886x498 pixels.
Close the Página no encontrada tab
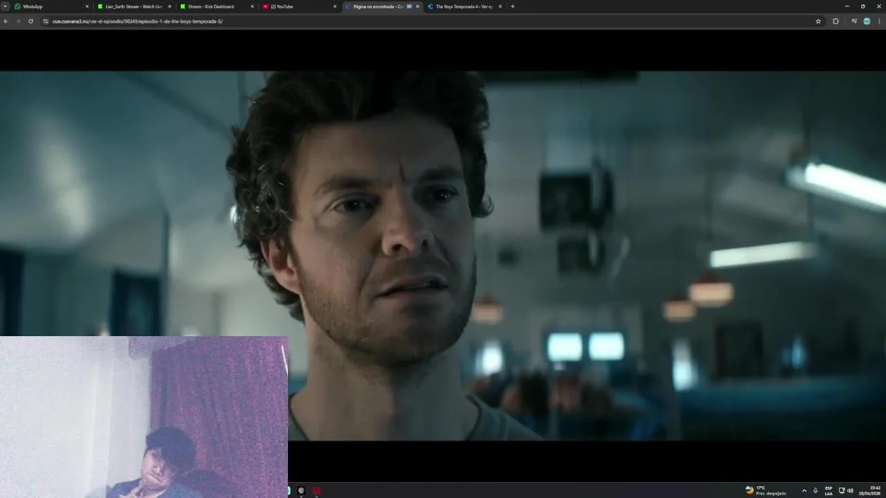417,6
